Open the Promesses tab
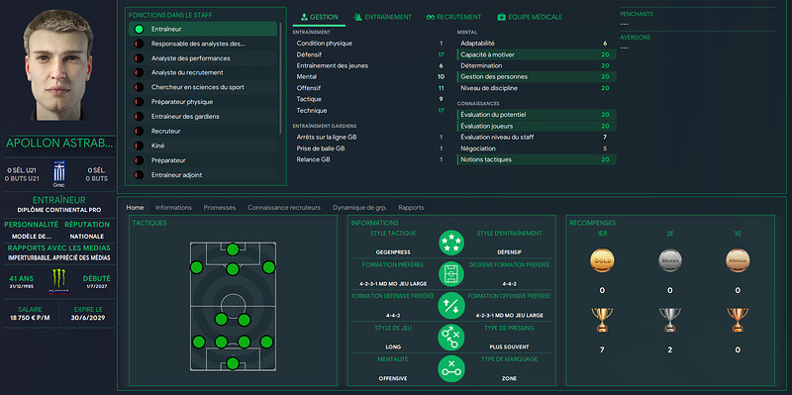Image resolution: width=792 pixels, height=395 pixels. pos(219,208)
